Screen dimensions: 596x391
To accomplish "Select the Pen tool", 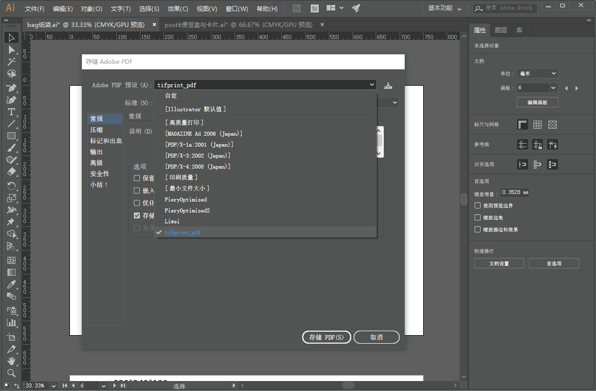I will pyautogui.click(x=11, y=88).
